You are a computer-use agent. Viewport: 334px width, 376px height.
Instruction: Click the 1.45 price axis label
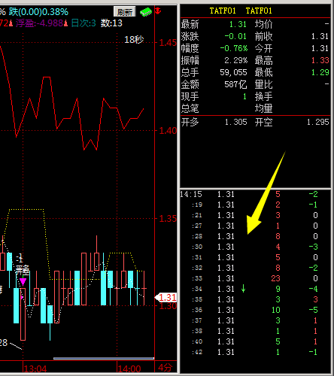(168, 43)
